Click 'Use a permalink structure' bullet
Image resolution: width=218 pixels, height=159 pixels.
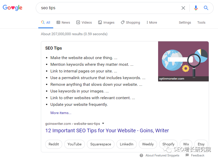click(x=98, y=78)
